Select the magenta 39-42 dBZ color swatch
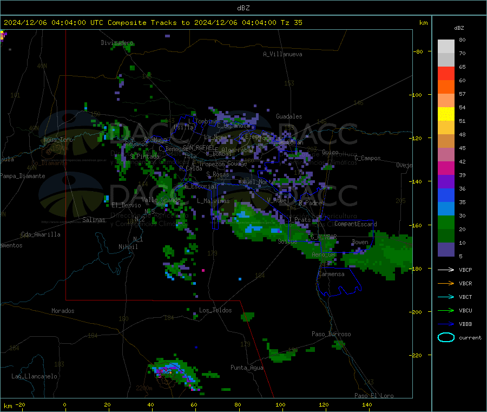Image resolution: width=487 pixels, height=412 pixels. pos(446,168)
